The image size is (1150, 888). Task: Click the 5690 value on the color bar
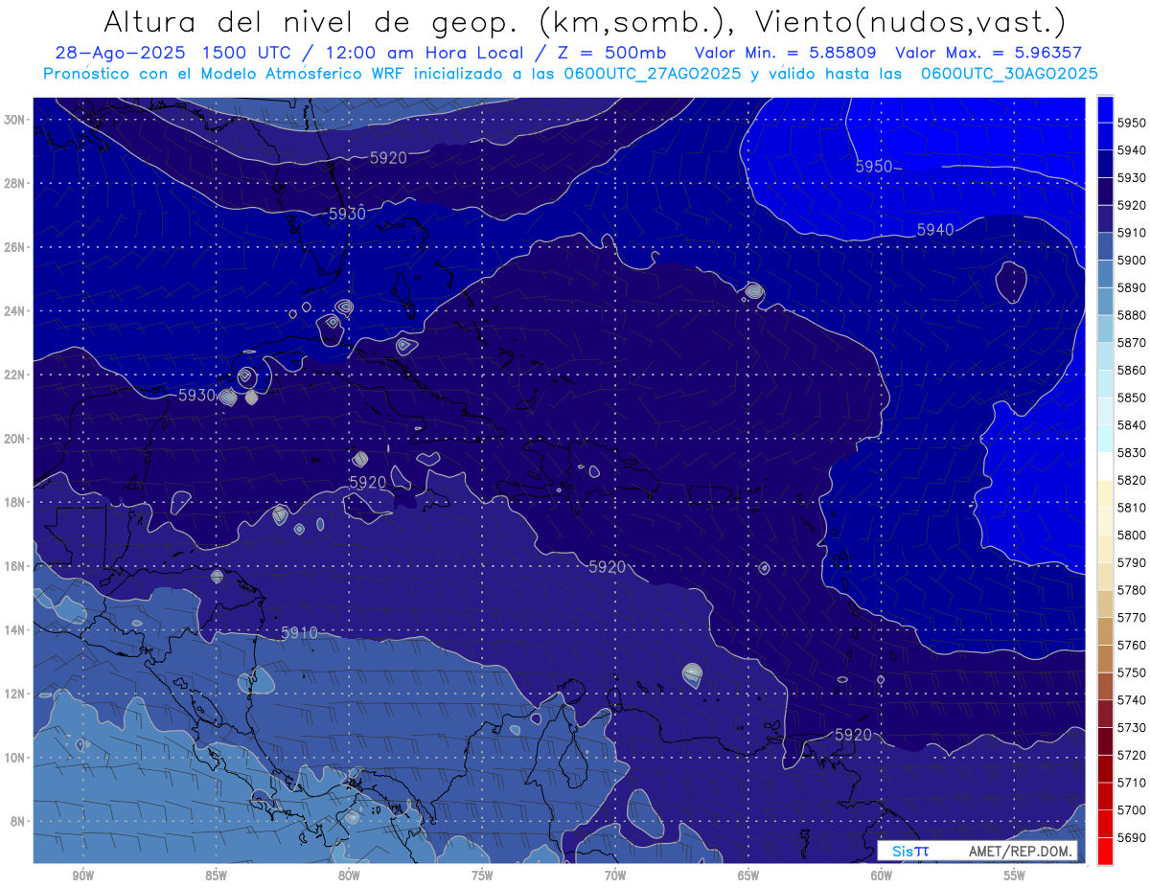(1132, 837)
